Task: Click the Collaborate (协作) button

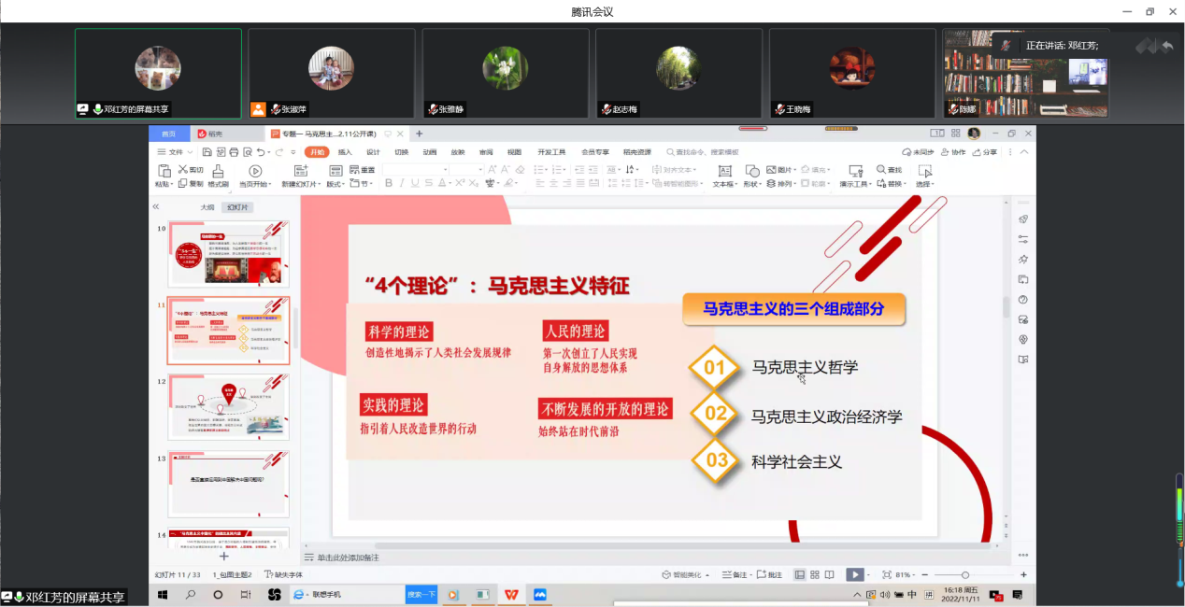Action: click(x=953, y=152)
